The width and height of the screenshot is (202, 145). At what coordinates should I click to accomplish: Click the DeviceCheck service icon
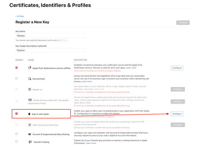(30, 79)
